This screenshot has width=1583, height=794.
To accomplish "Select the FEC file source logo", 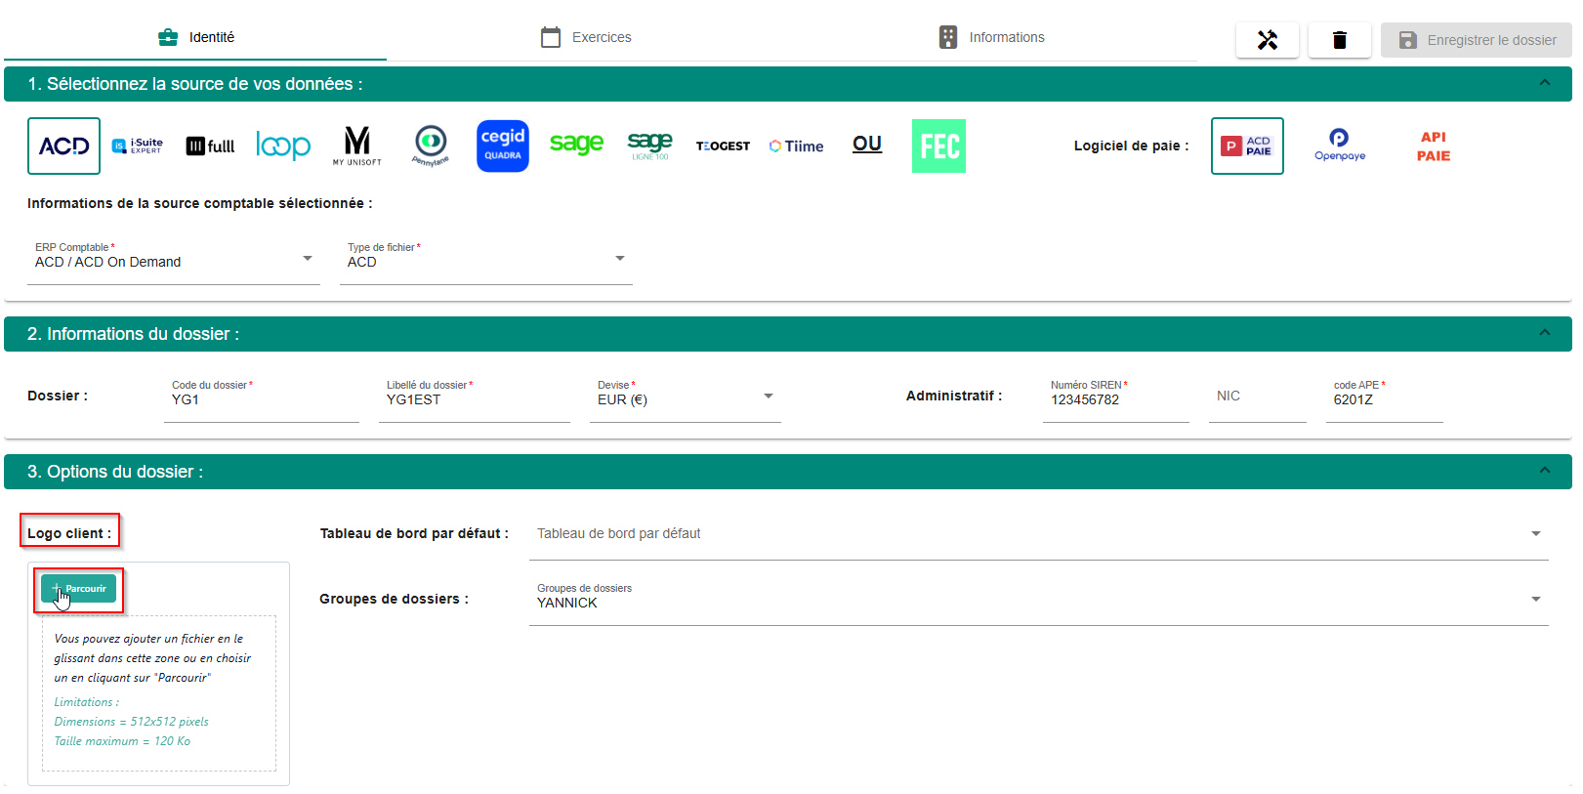I will (938, 146).
